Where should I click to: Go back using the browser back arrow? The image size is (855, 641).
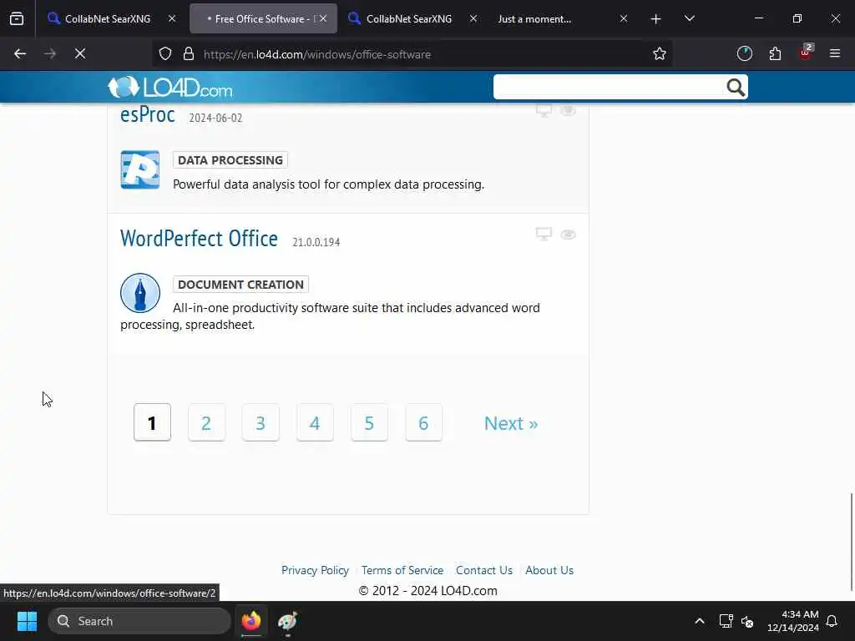point(20,54)
